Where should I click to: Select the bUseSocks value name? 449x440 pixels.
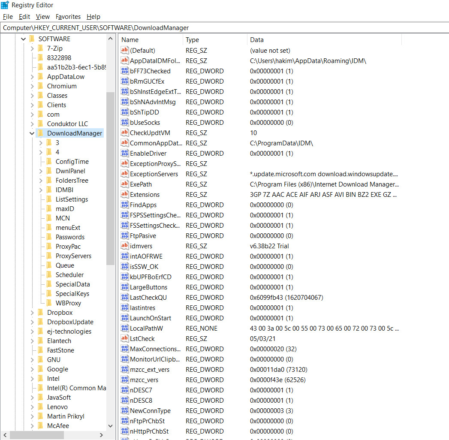coord(145,123)
